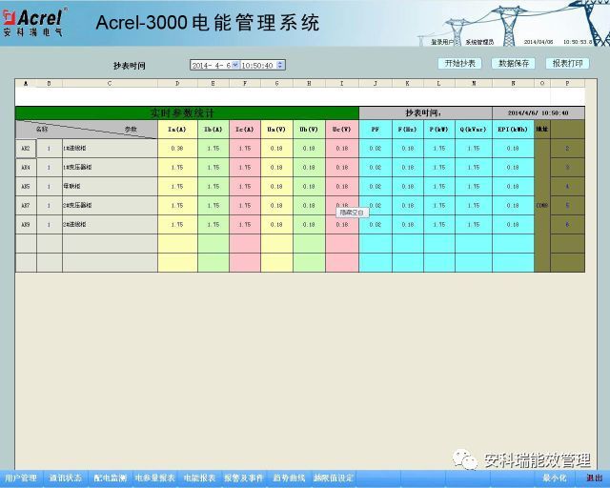Open the 电能报表 menu item
The image size is (610, 488).
click(199, 478)
